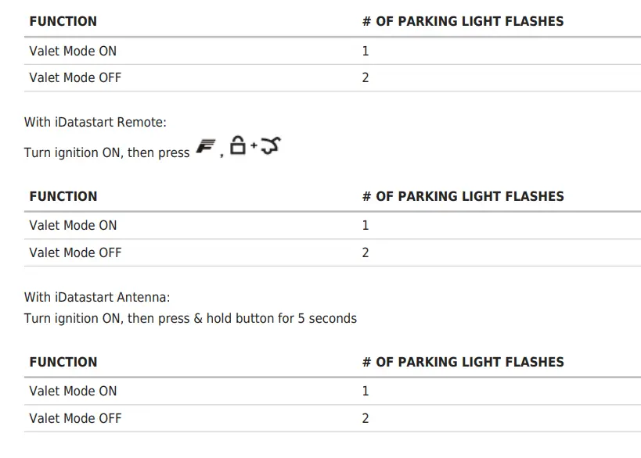Select "Valet Mode ON" row in topmost table
641x458 pixels.
(x=73, y=51)
